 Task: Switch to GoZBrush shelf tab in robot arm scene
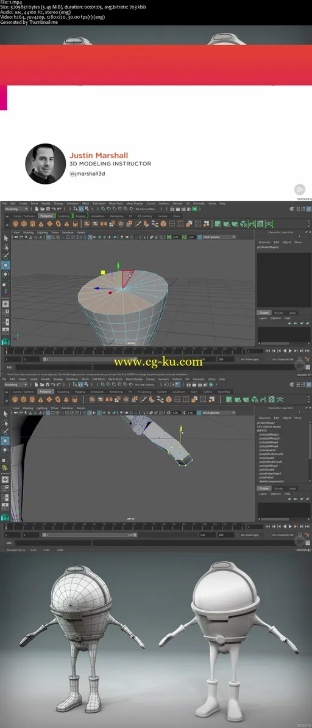pyautogui.click(x=178, y=391)
